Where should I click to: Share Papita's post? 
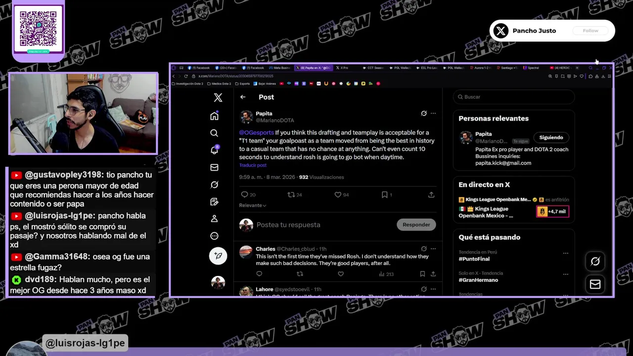(431, 195)
